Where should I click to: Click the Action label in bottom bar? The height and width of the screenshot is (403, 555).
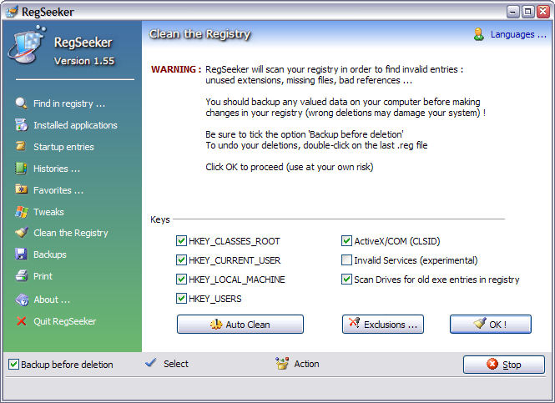tap(306, 364)
